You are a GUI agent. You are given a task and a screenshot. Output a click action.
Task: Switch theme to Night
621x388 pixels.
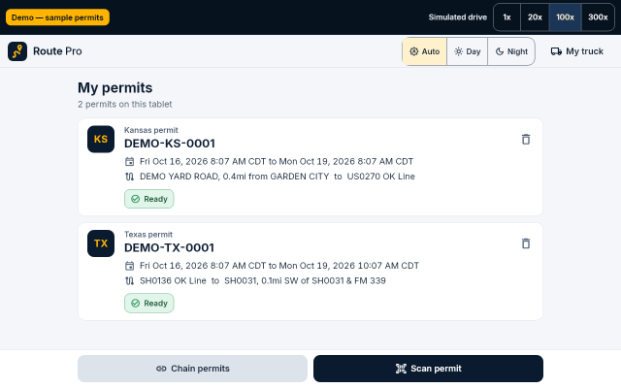[x=511, y=51]
